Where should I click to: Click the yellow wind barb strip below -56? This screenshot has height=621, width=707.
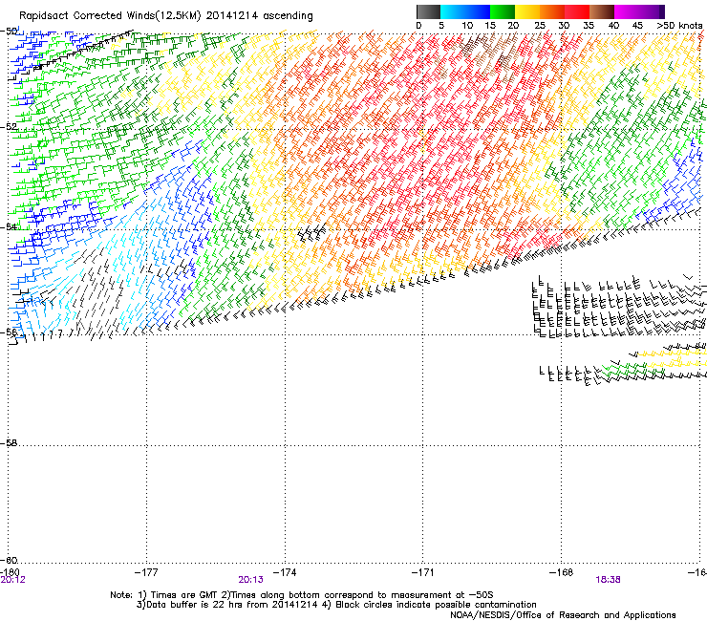[672, 357]
